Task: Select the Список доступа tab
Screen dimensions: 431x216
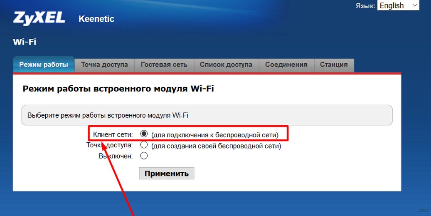Action: pos(226,65)
